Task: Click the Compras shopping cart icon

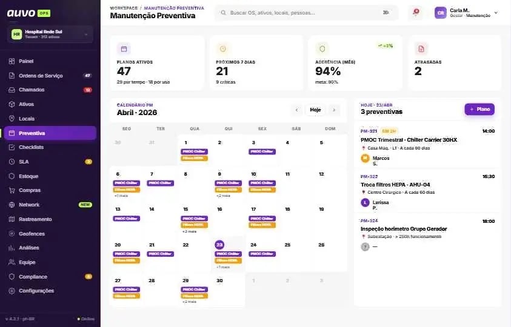Action: pos(12,190)
